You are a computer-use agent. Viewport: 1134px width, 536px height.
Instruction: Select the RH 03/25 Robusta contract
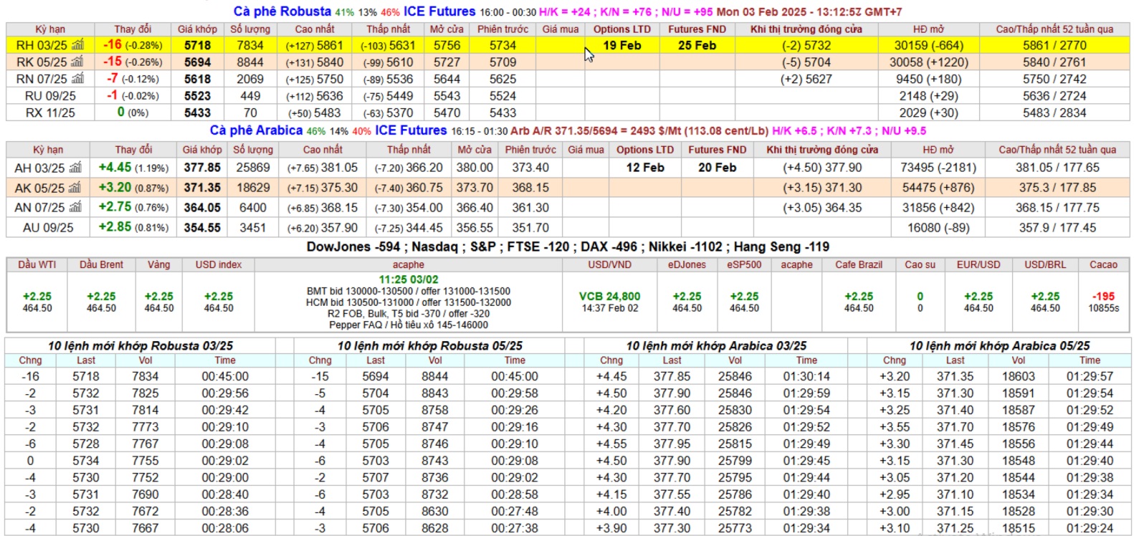point(42,45)
